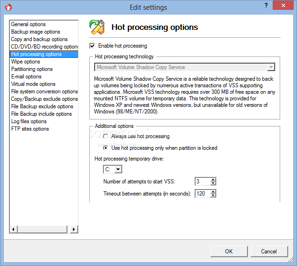Increase timeout between attempts value
297x266 pixels.
coord(213,192)
